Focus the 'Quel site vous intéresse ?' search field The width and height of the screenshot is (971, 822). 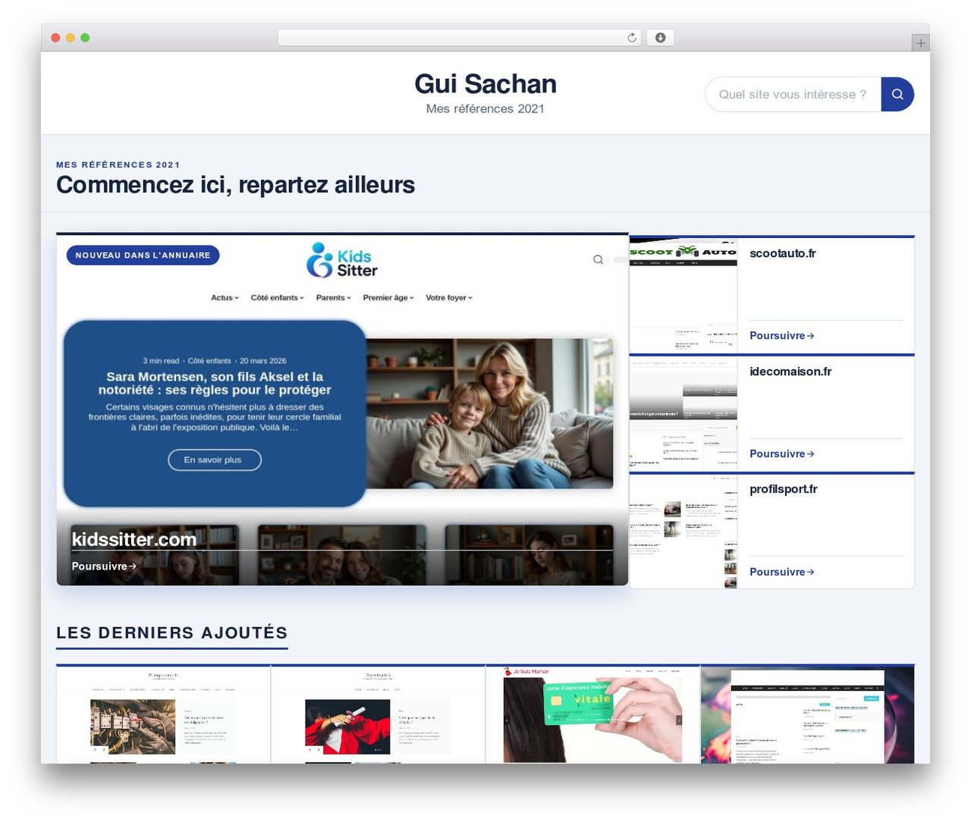pyautogui.click(x=793, y=94)
